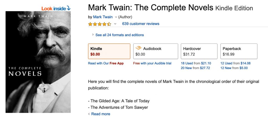Open the star ratings dropdown arrow
Image resolution: width=268 pixels, height=117 pixels.
[115, 24]
